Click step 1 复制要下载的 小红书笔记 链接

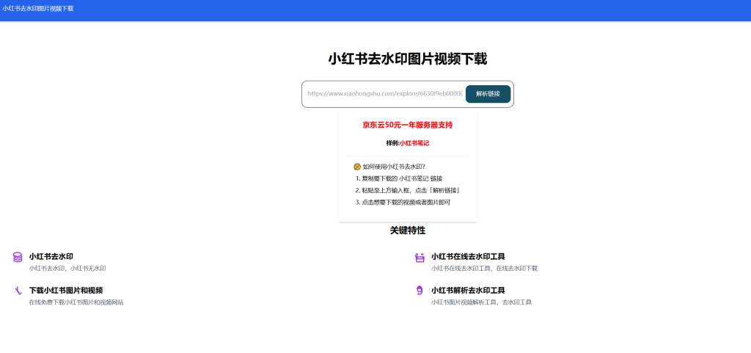pyautogui.click(x=399, y=178)
